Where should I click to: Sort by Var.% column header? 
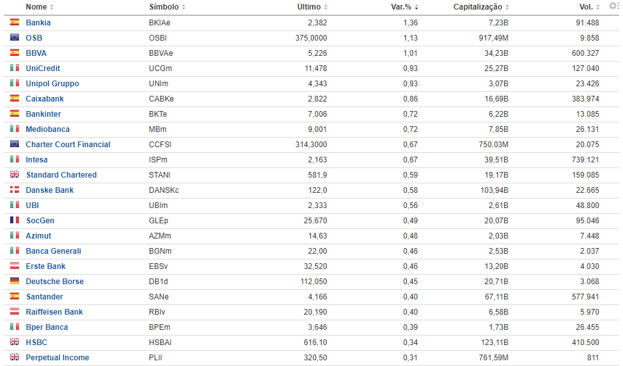click(x=404, y=7)
